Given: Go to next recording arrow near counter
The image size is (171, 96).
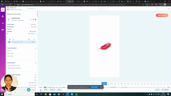Looking at the screenshot, I should point(35,9).
